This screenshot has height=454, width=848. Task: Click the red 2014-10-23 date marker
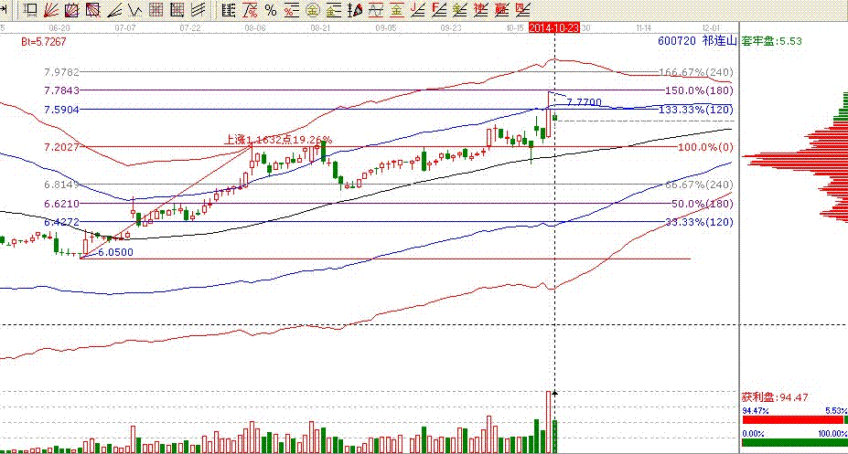(553, 28)
